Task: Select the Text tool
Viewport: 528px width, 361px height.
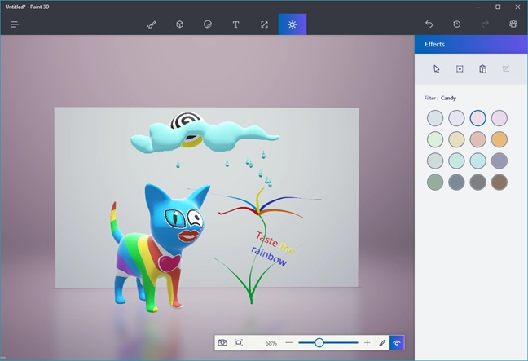Action: coord(235,24)
